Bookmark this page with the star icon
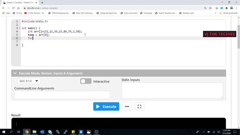Viewport: 240px width, 135px height. (210, 8)
